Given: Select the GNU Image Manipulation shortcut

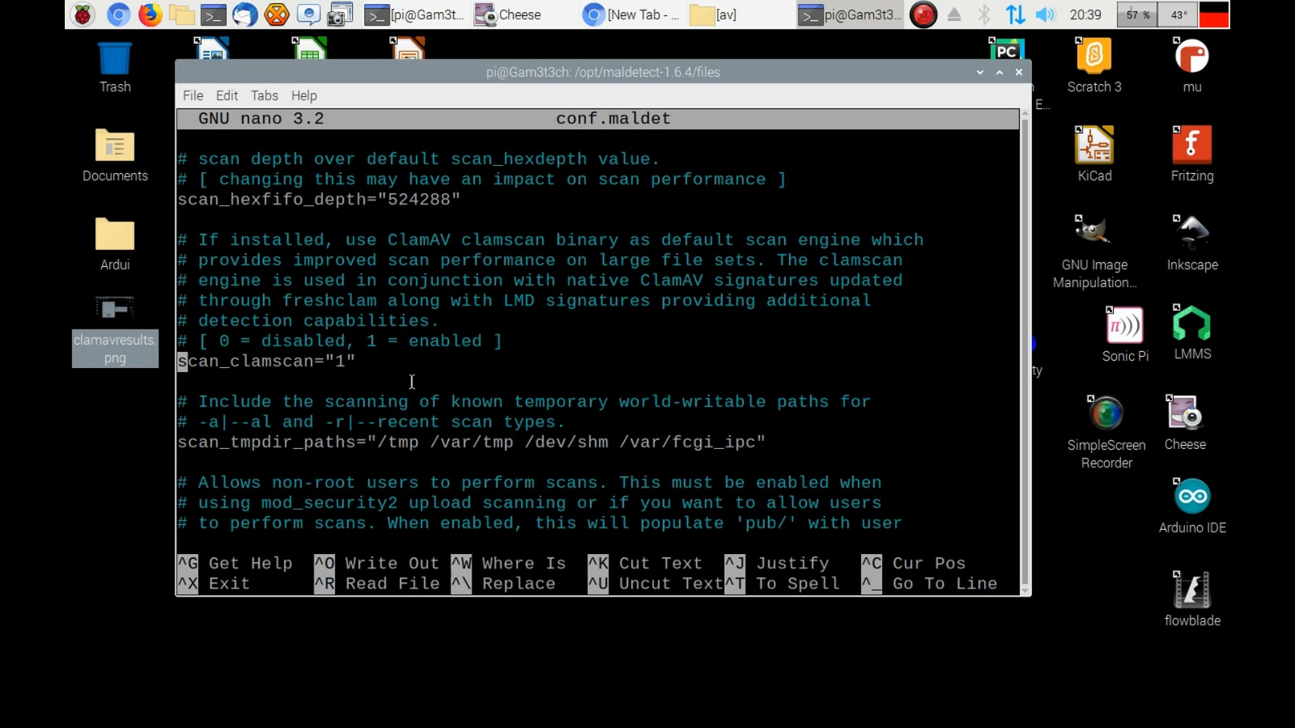Looking at the screenshot, I should [1094, 252].
